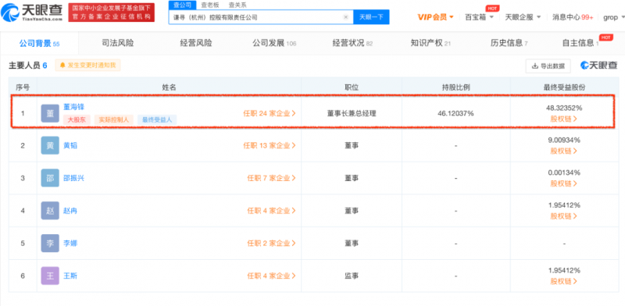Click 大股东 tag on 董海锋
Viewport: 625px width, 306px height.
(77, 119)
